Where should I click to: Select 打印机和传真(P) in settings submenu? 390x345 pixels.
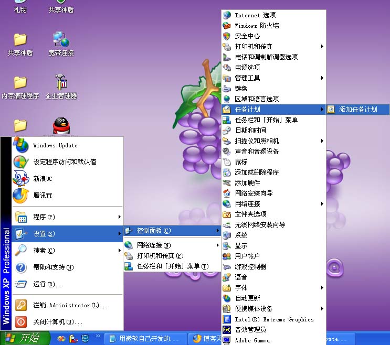tap(172, 255)
